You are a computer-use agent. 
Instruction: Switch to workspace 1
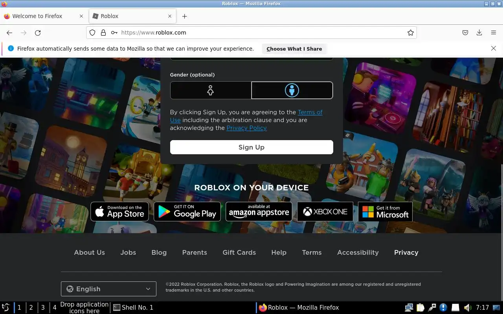(x=19, y=307)
